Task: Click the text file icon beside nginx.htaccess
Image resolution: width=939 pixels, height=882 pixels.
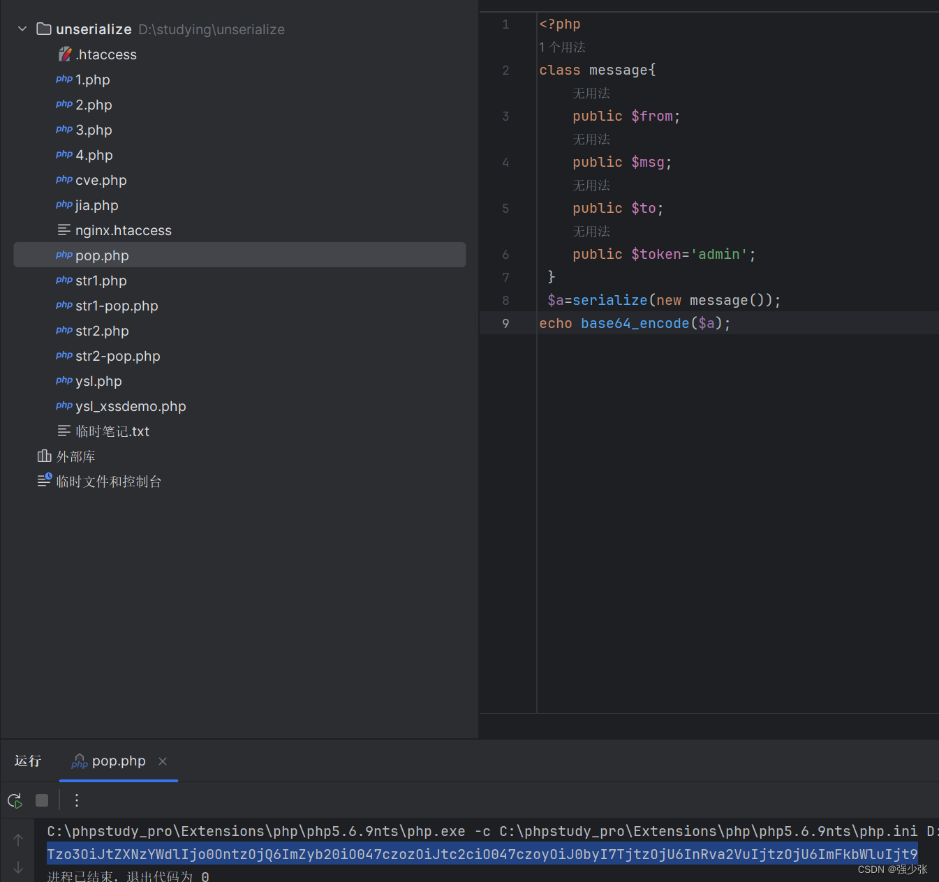Action: (64, 230)
